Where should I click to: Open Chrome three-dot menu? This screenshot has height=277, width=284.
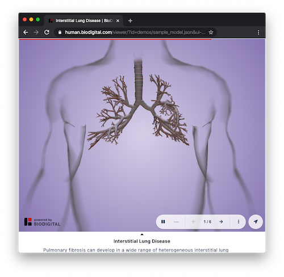pyautogui.click(x=258, y=32)
